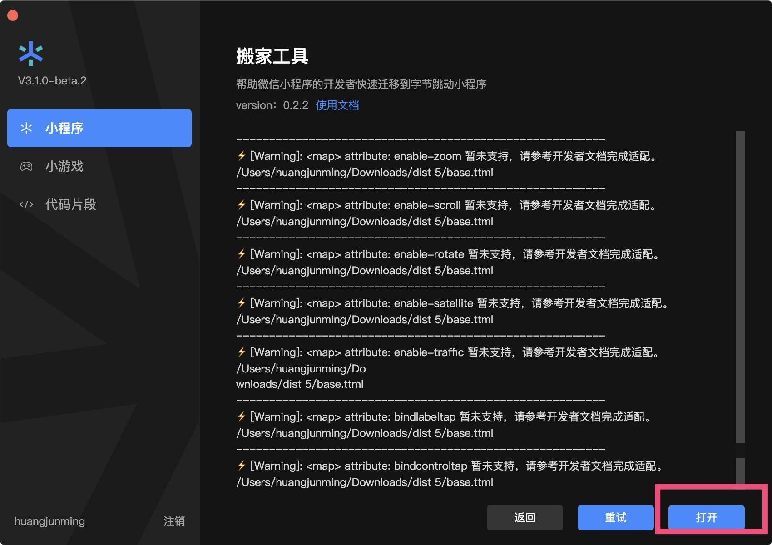
Task: Click the 小程序 sidebar icon
Action: coord(26,128)
